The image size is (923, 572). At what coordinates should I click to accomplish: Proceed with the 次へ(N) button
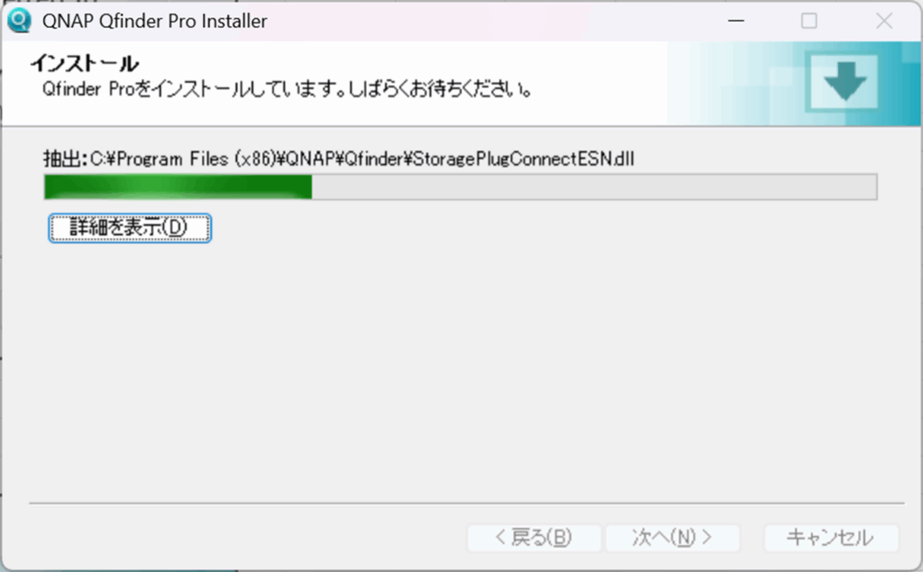click(x=672, y=538)
